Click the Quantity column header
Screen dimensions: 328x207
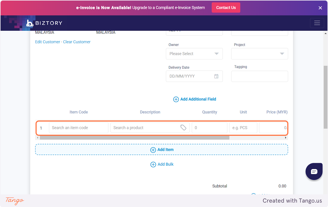(x=210, y=112)
